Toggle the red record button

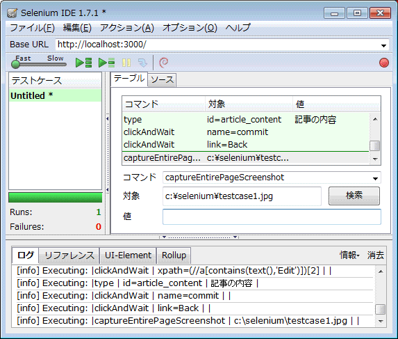click(384, 63)
